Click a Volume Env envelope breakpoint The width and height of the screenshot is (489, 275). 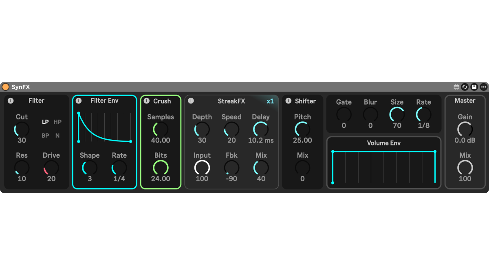point(333,152)
